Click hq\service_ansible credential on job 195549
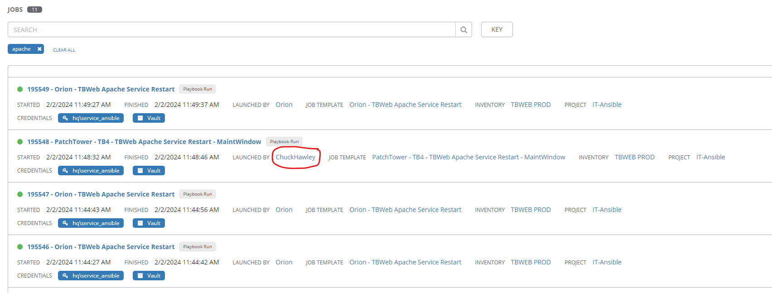 (x=91, y=118)
